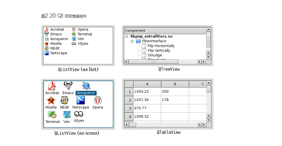Select the NEdit entry in the list view
The image size is (282, 146).
55,48
